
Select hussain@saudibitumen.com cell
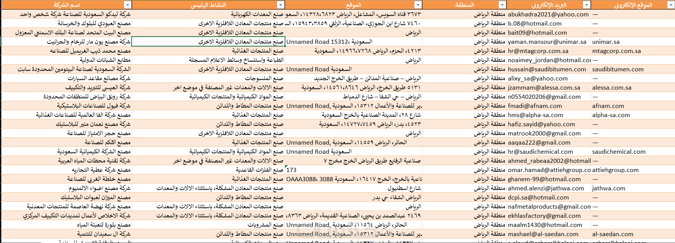(549, 69)
